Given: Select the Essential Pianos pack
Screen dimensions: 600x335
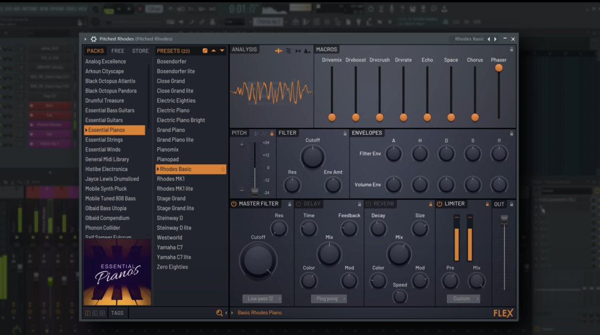Looking at the screenshot, I should [114, 130].
